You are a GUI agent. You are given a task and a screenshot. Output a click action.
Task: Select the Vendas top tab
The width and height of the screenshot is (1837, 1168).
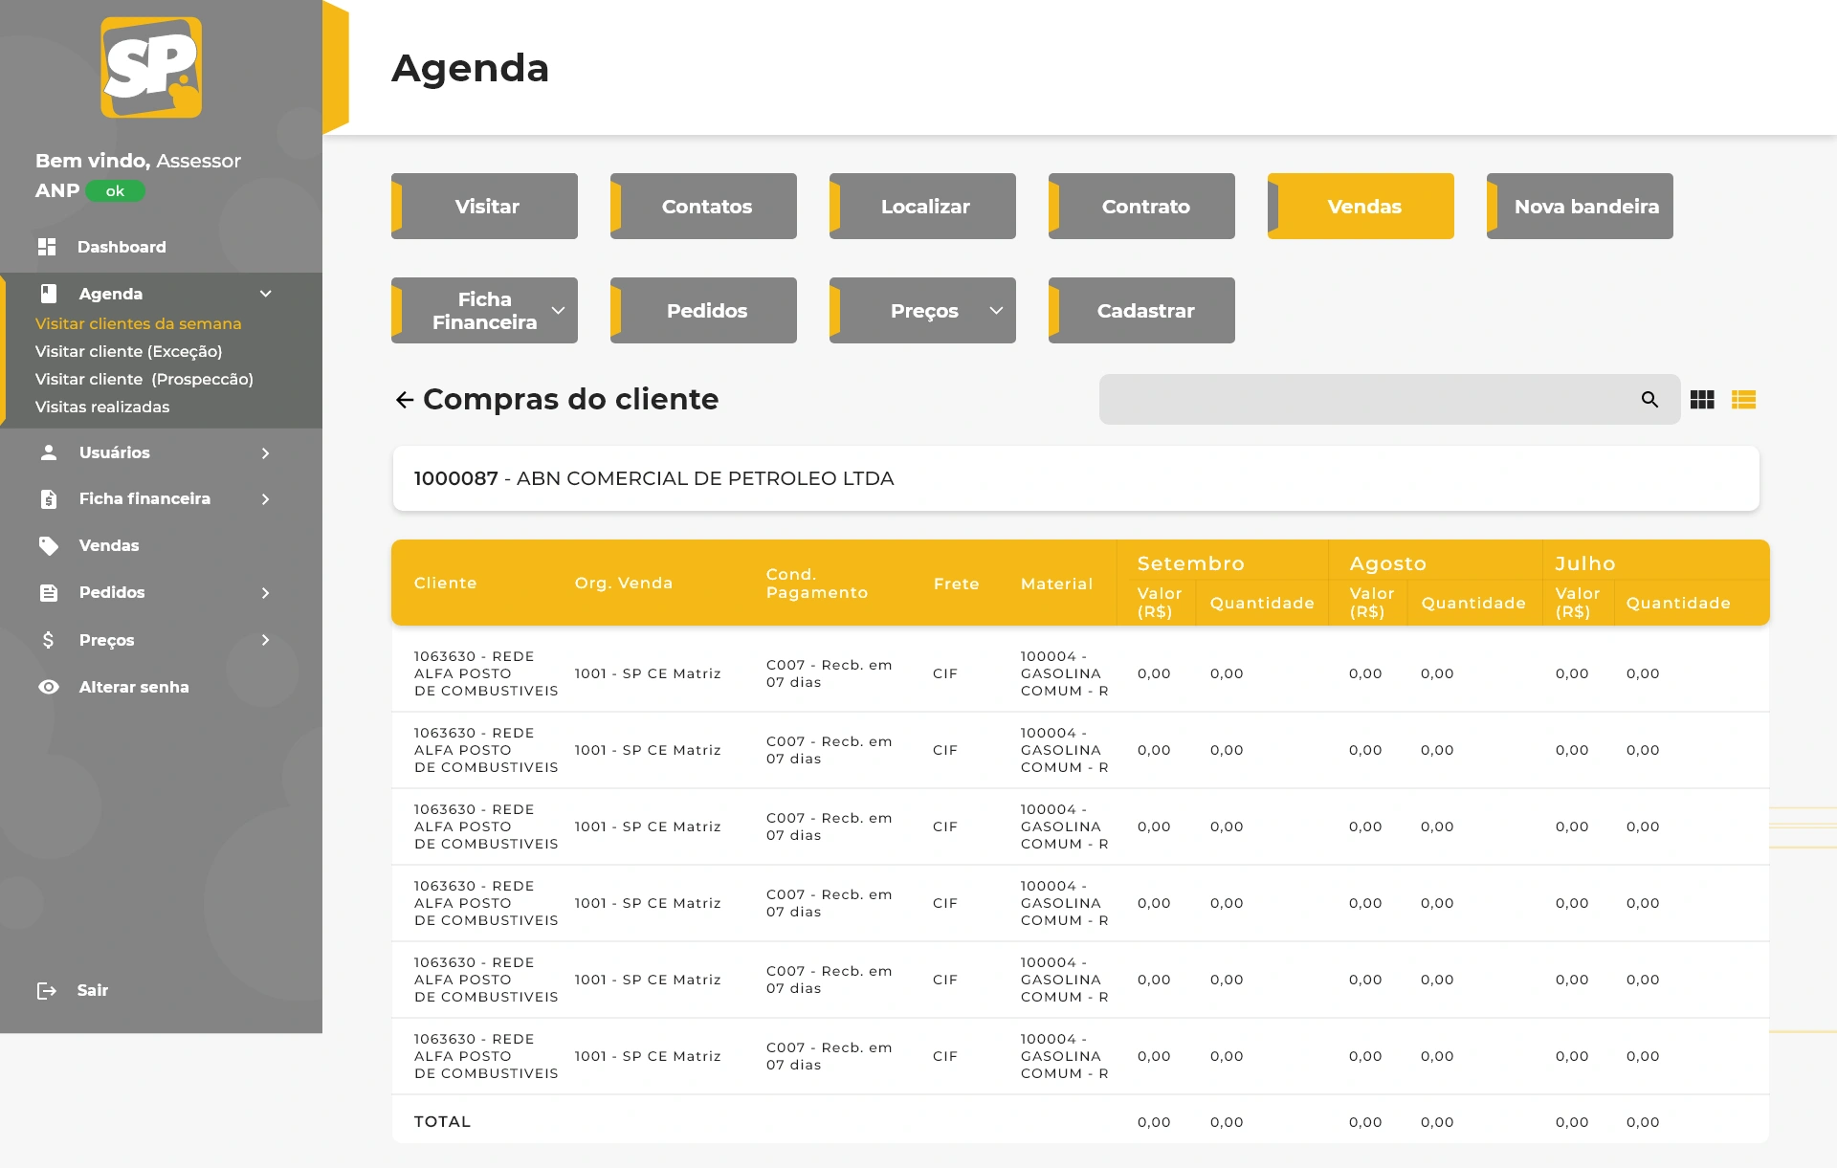click(x=1362, y=207)
